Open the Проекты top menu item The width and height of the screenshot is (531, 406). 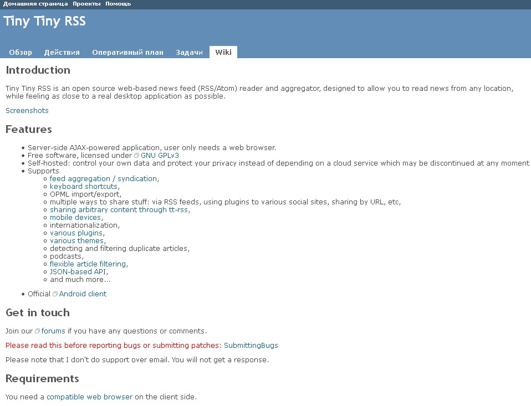pyautogui.click(x=86, y=4)
